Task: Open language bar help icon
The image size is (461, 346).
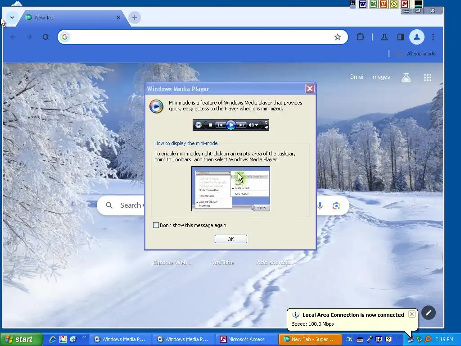Action: pos(389,340)
